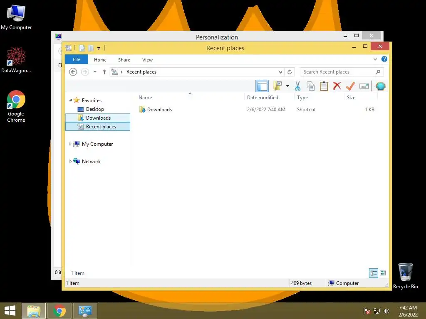Viewport: 426px width, 319px height.
Task: Click the orange checkmark Properties icon
Action: tap(350, 86)
